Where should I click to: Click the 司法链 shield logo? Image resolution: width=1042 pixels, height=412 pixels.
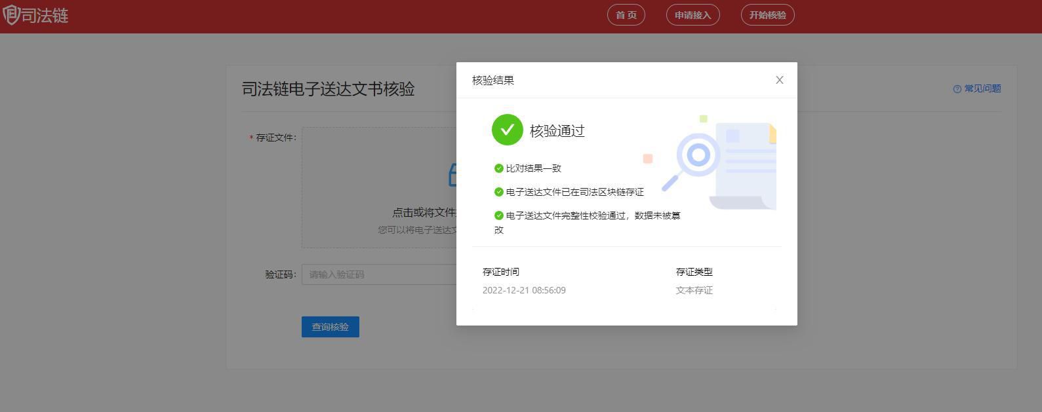11,15
